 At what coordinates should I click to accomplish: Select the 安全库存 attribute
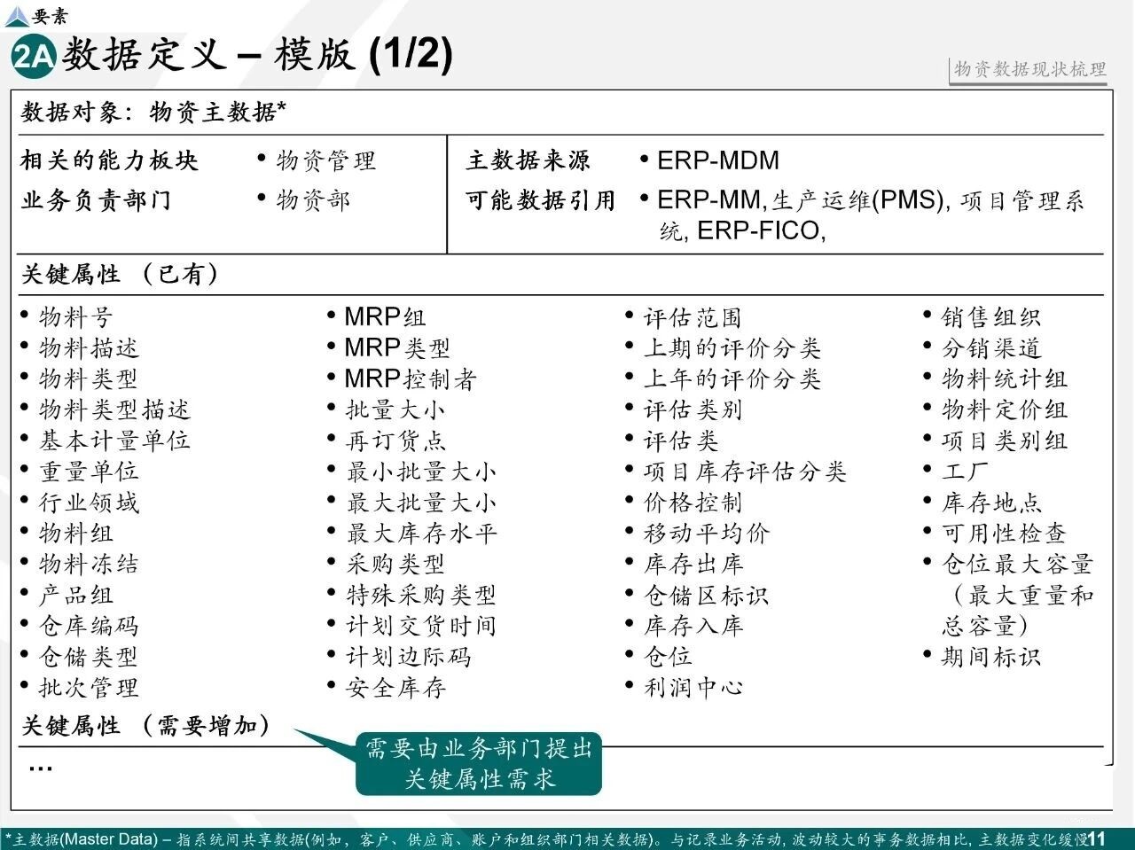point(395,687)
